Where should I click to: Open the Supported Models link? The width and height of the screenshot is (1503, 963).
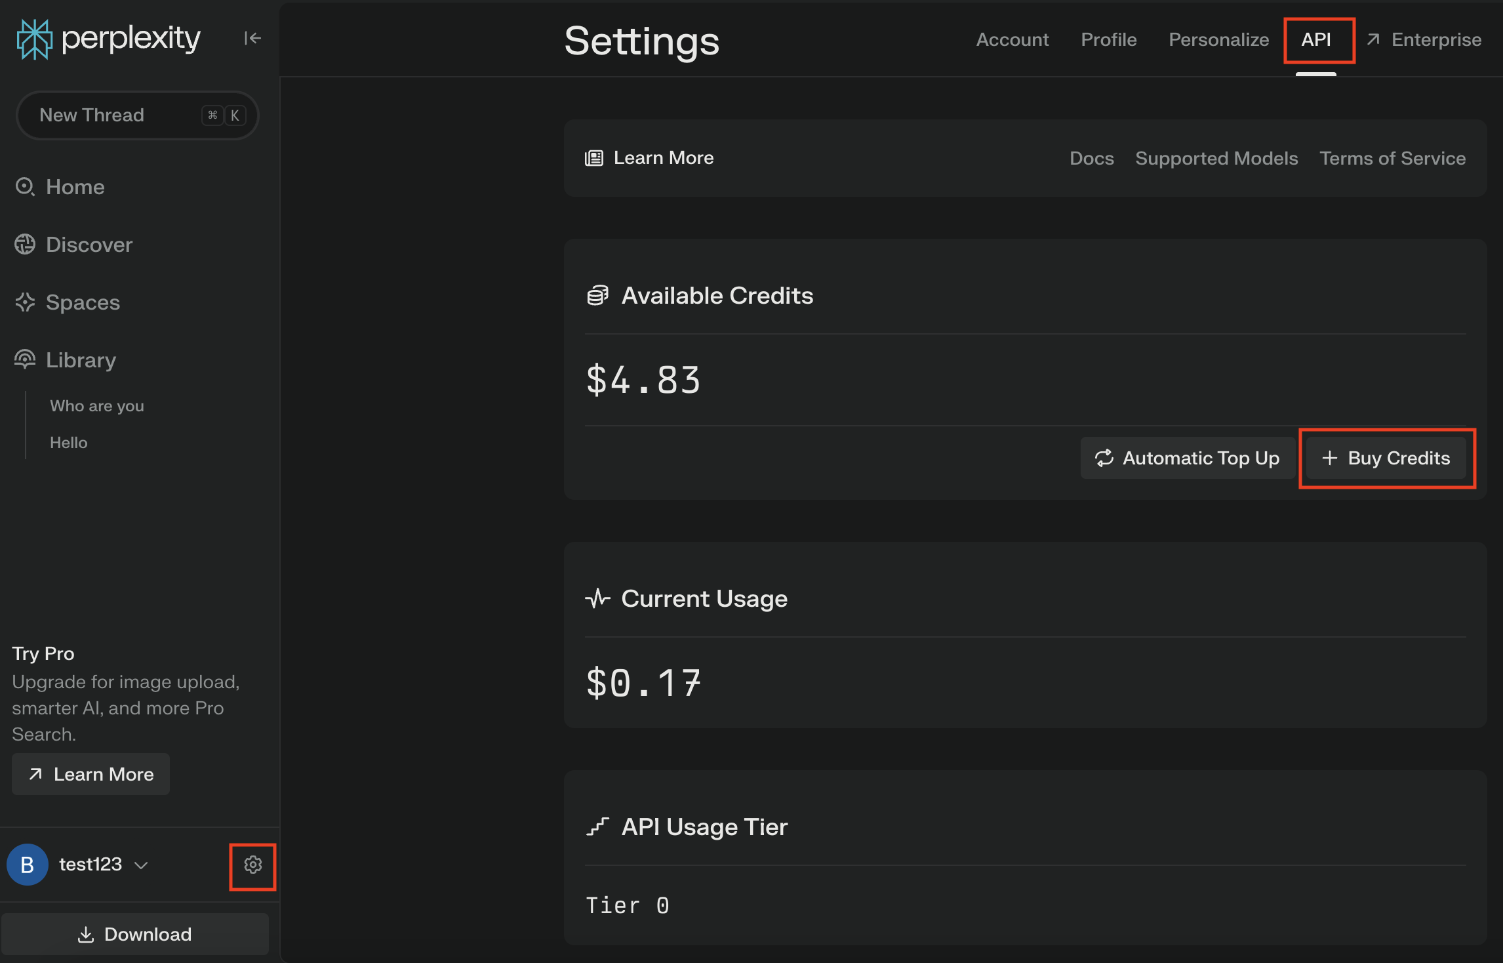tap(1216, 158)
